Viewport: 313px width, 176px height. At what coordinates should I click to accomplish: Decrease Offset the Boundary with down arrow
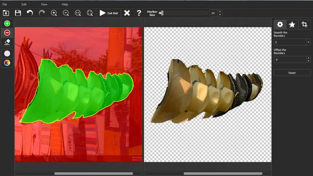tap(308, 61)
